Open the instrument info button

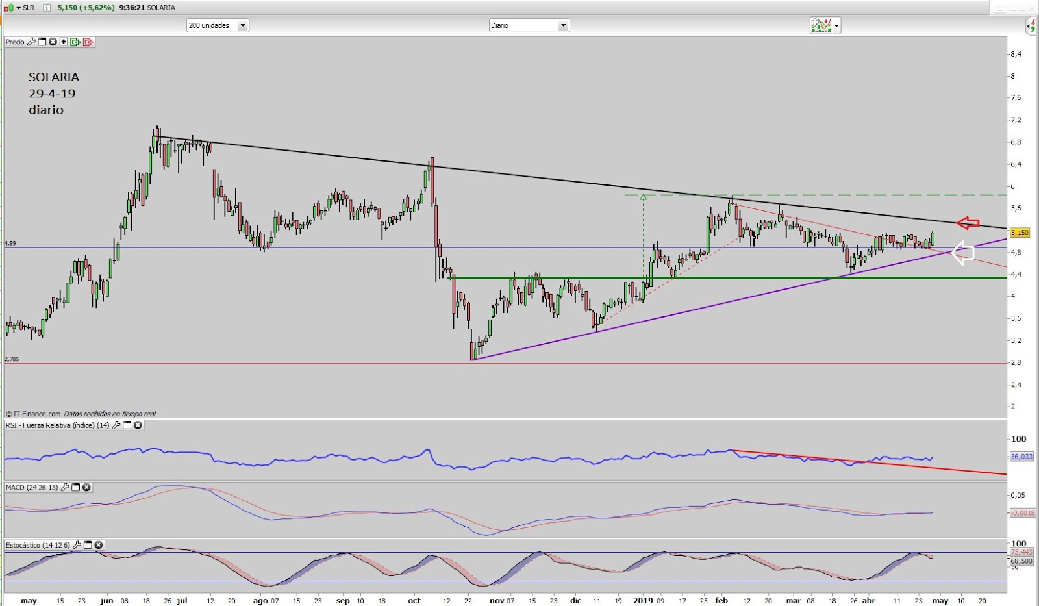coord(47,8)
